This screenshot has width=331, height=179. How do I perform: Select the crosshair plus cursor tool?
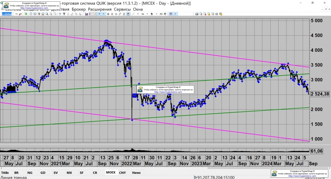point(99,14)
